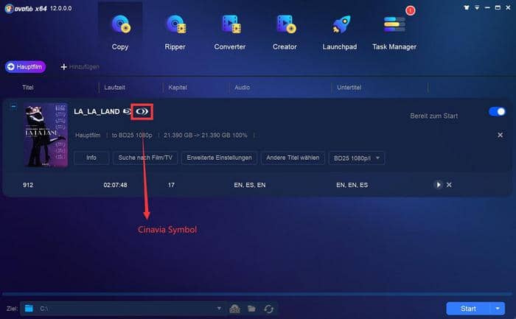Open the Info button for LA_LA_LAND
This screenshot has width=516, height=319.
point(91,158)
